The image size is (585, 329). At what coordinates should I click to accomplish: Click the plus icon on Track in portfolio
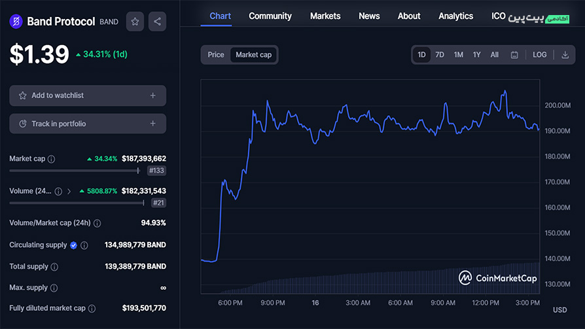(153, 124)
